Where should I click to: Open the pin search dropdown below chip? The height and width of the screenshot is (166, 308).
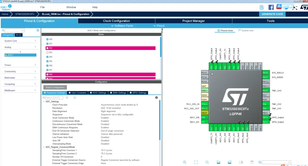coord(276,162)
